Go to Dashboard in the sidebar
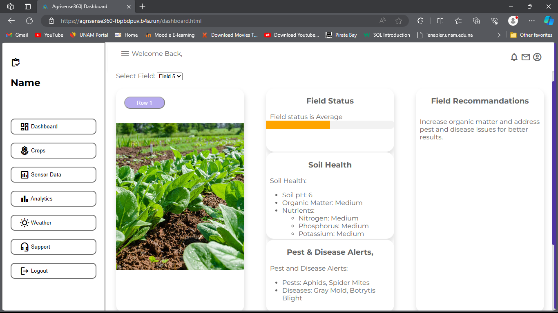 point(54,126)
